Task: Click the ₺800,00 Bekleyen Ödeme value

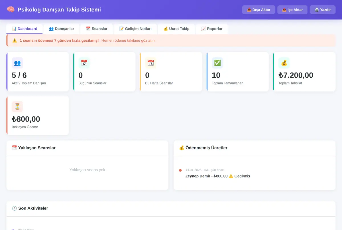Action: [x=26, y=119]
